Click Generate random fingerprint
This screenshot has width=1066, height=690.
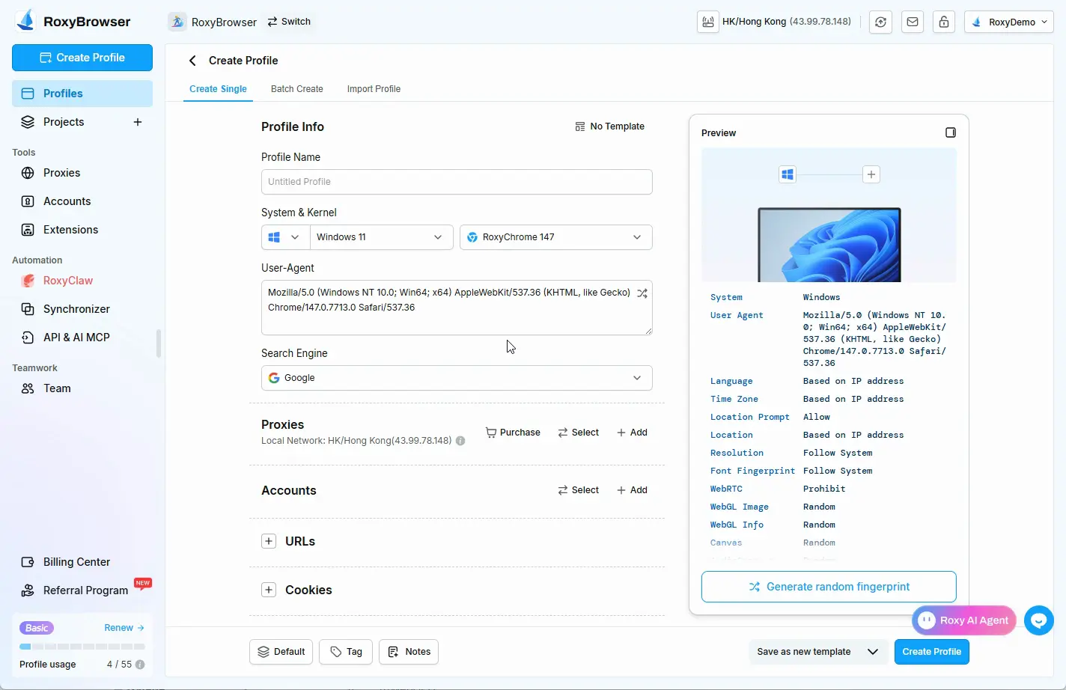[829, 587]
